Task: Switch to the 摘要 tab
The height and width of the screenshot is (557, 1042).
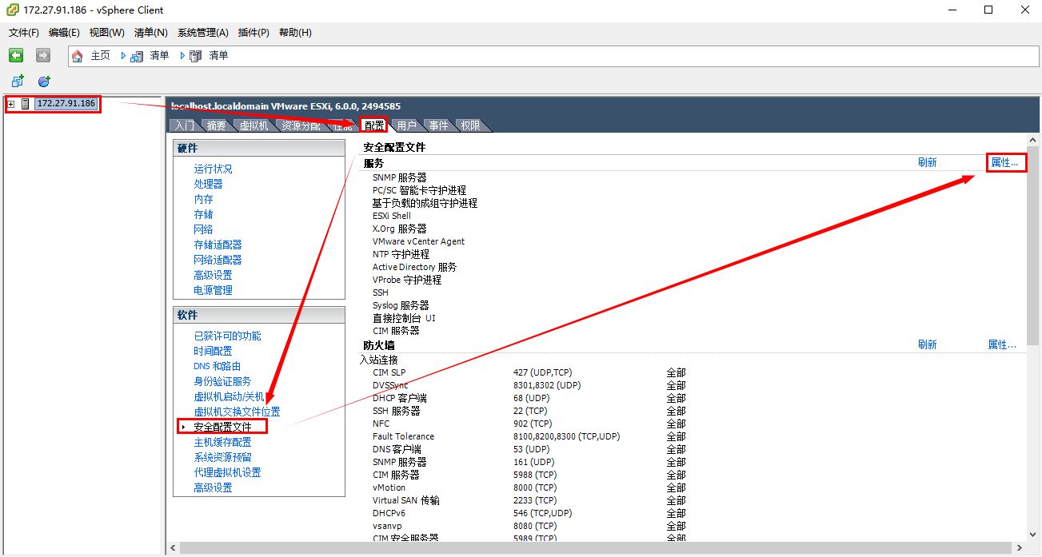Action: pos(215,125)
